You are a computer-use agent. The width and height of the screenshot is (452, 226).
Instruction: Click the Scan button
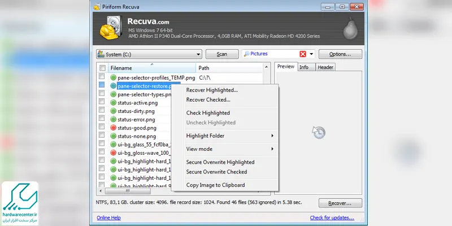222,54
